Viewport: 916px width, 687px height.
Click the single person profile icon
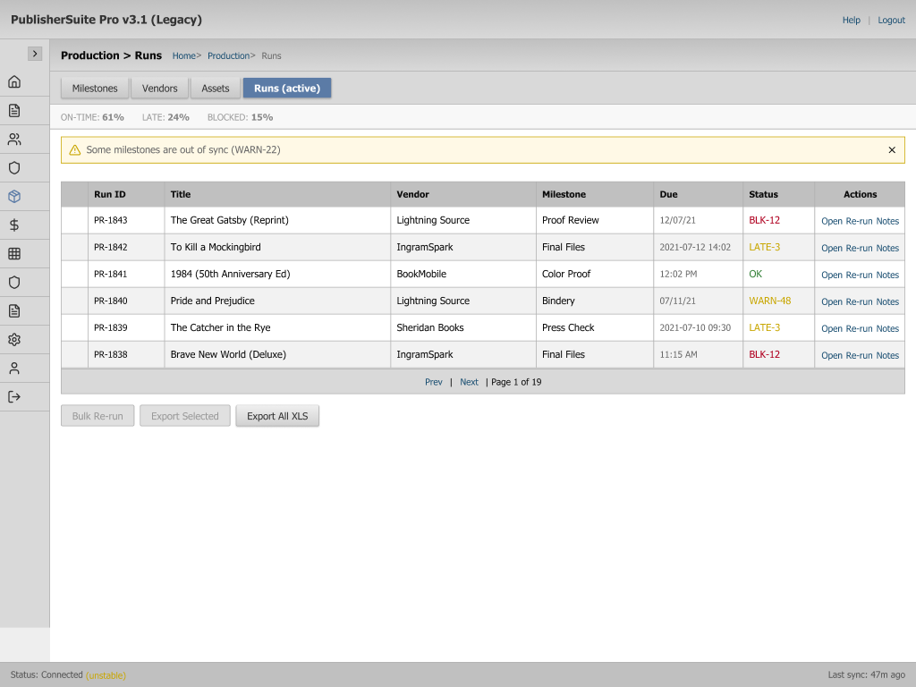[14, 369]
